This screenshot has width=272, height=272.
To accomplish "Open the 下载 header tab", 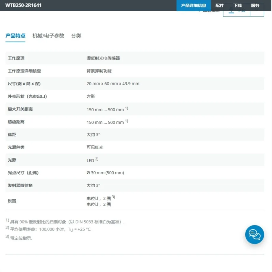I will click(237, 6).
